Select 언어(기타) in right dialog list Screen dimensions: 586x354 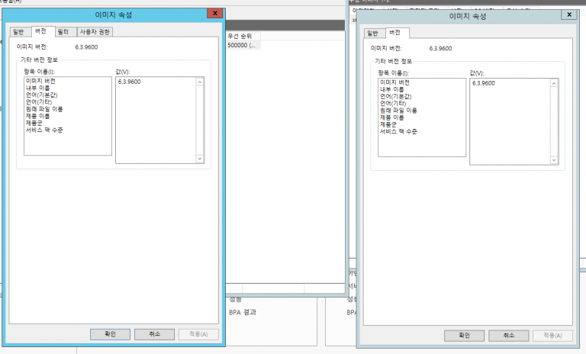(x=394, y=103)
